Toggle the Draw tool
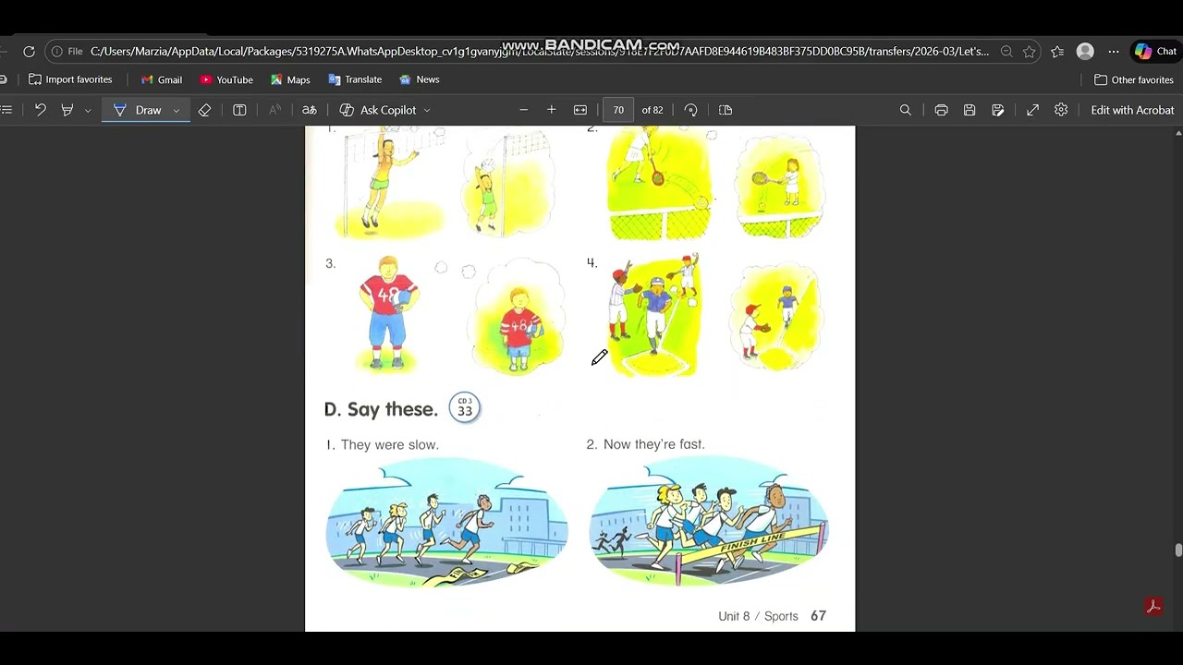This screenshot has height=665, width=1183. pos(138,110)
